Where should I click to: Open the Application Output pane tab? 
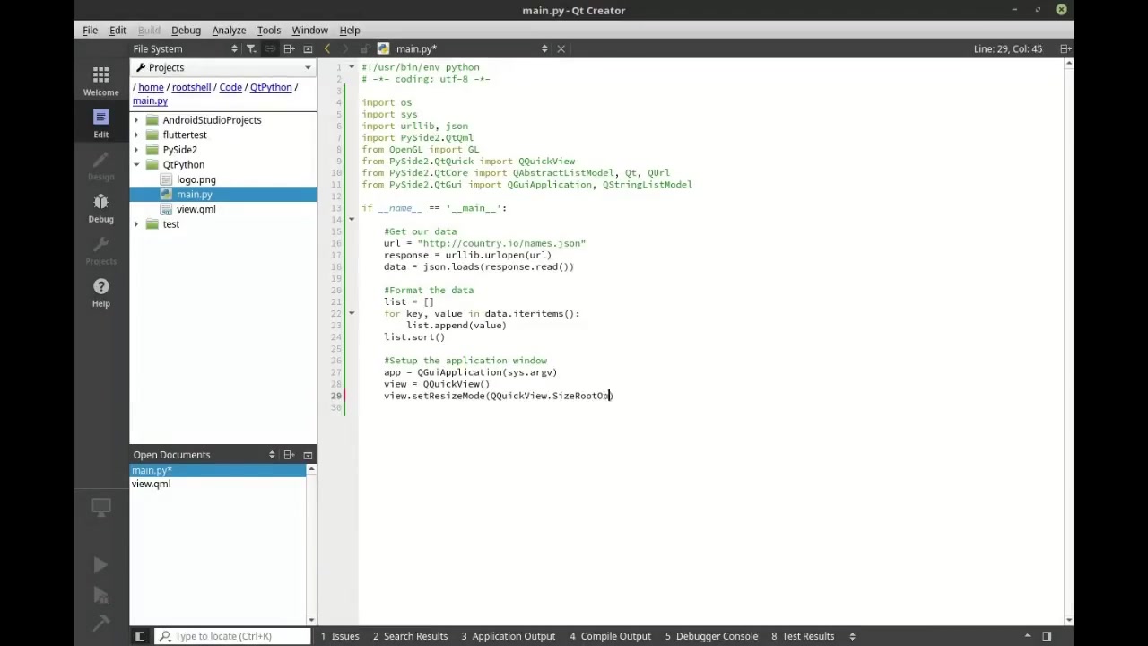[508, 636]
